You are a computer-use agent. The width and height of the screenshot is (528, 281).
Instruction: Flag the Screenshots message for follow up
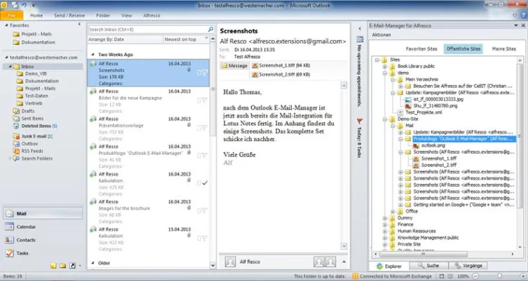pyautogui.click(x=204, y=73)
